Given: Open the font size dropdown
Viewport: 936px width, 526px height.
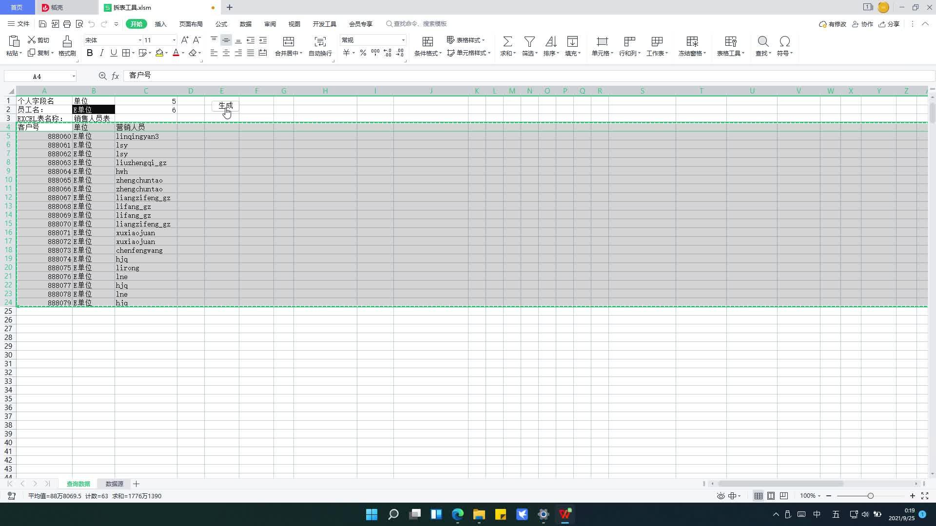Looking at the screenshot, I should pos(174,40).
